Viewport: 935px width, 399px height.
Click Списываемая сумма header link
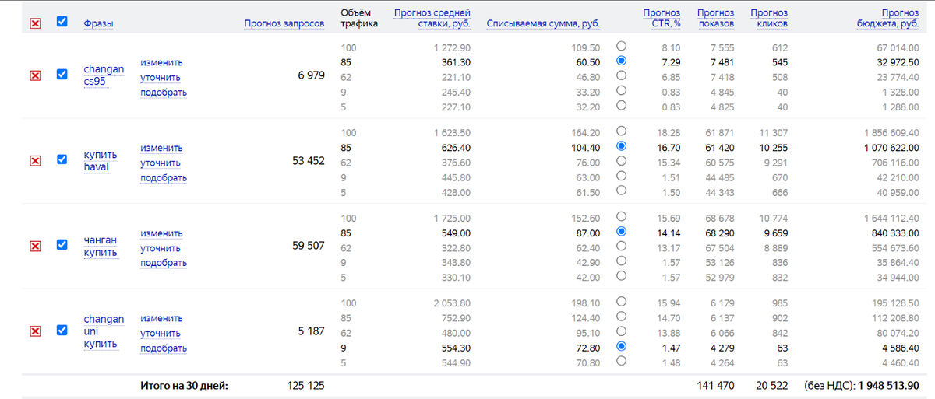[543, 23]
